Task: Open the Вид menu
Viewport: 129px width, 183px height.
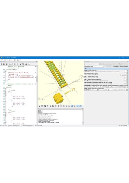Action: [x=15, y=60]
